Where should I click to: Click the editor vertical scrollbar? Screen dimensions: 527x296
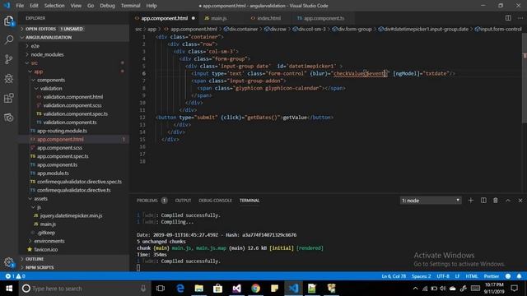pos(525,77)
